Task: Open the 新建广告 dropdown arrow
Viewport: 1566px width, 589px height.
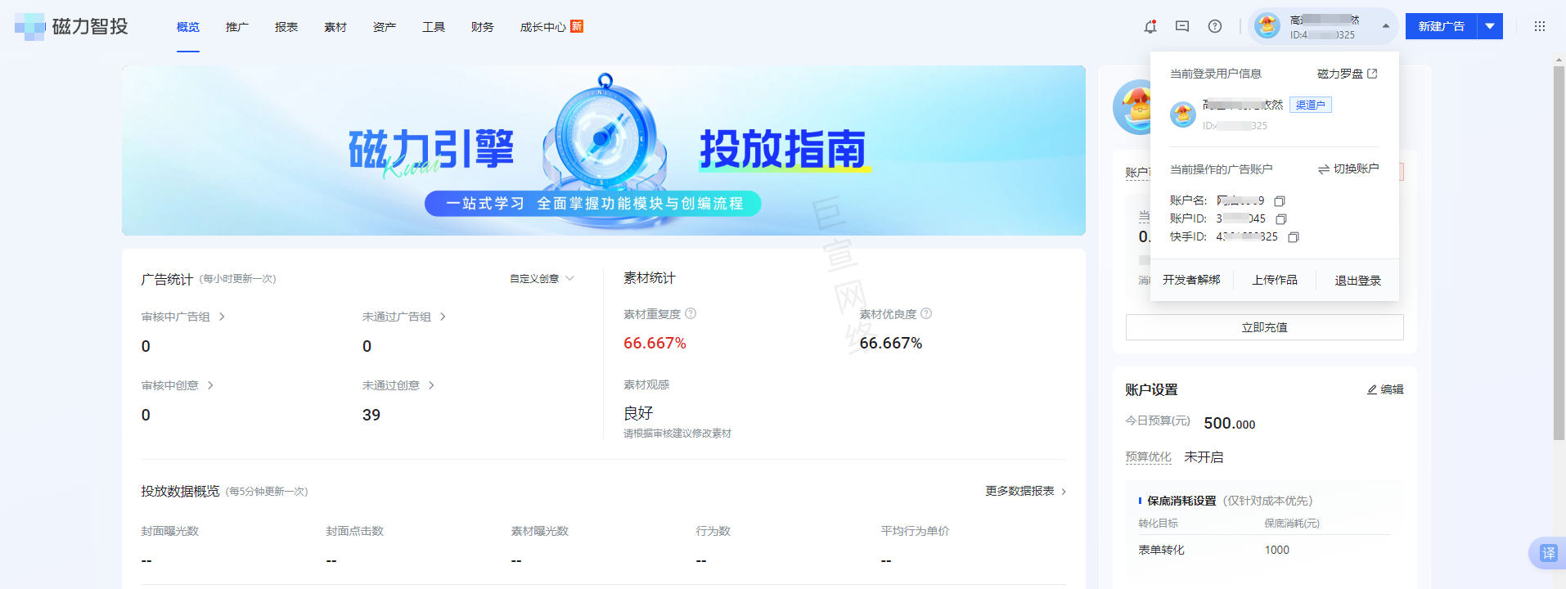Action: click(x=1490, y=26)
